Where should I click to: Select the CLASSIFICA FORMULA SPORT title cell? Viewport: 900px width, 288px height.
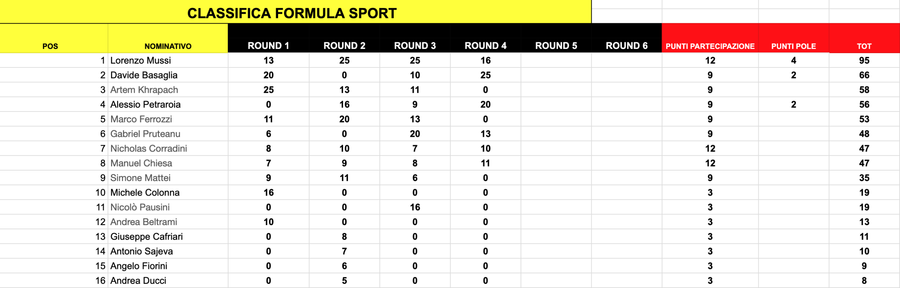click(295, 12)
